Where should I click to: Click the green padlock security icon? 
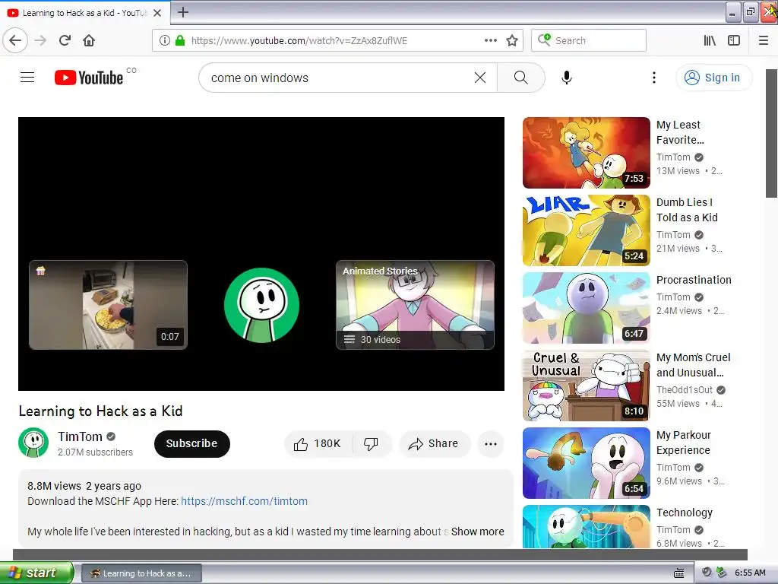coord(180,40)
